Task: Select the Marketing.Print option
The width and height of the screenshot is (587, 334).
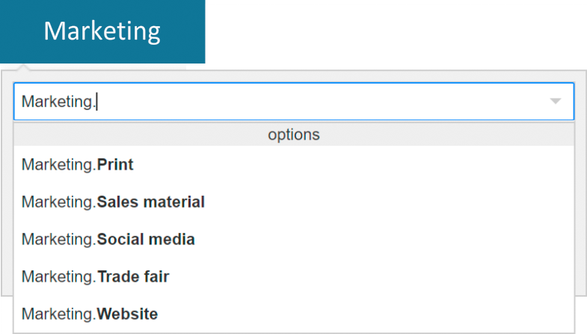Action: 293,164
